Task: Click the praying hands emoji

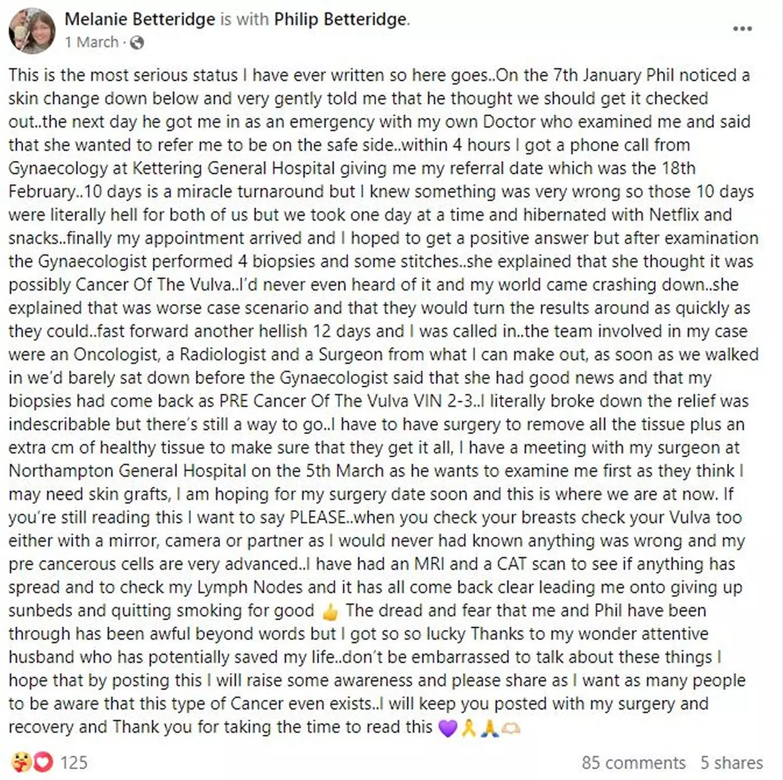Action: [489, 728]
